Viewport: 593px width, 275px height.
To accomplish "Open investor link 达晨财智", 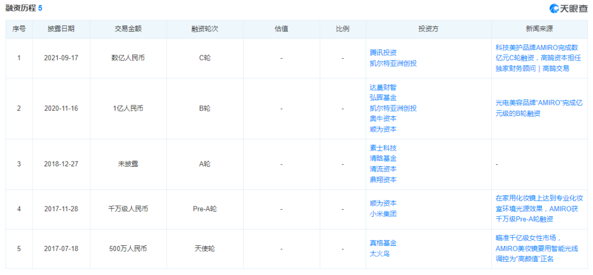I will [x=383, y=87].
